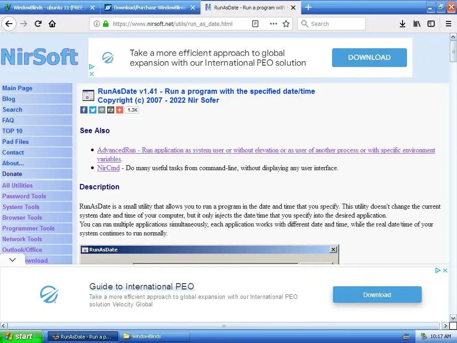This screenshot has width=457, height=343.
Task: Click the bottom ad Download button
Action: pos(377,295)
